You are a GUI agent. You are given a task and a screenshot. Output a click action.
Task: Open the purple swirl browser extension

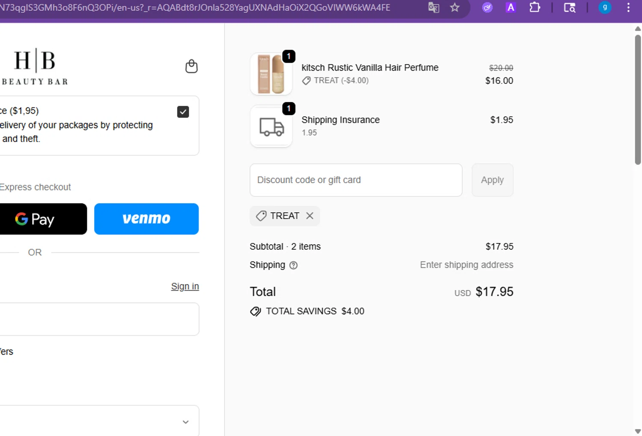(487, 7)
